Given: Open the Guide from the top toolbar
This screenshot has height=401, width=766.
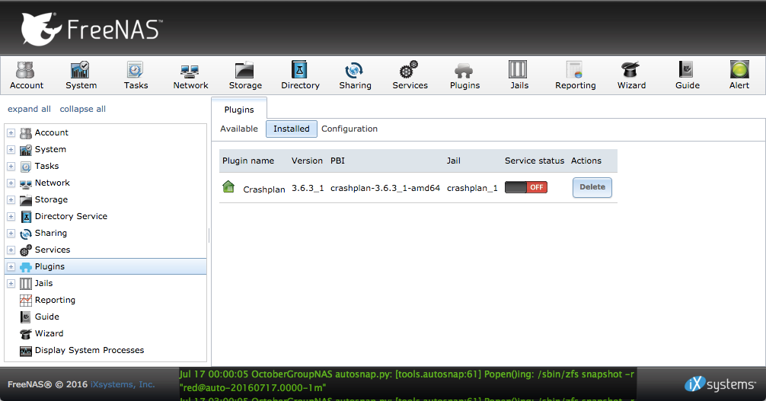Looking at the screenshot, I should pyautogui.click(x=687, y=75).
